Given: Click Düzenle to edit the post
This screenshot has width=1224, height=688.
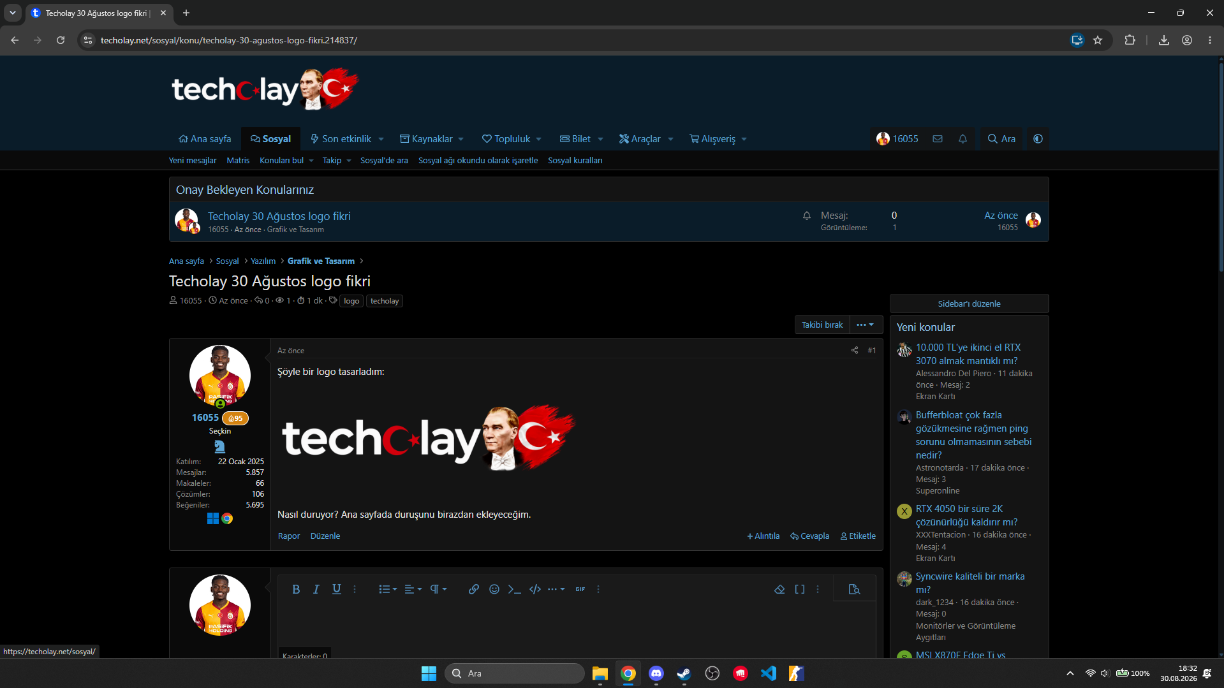Looking at the screenshot, I should [x=325, y=536].
